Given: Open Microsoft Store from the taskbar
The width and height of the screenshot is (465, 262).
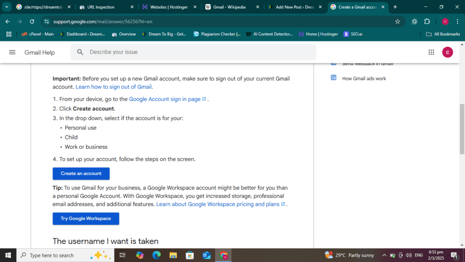Looking at the screenshot, I should click(x=189, y=255).
